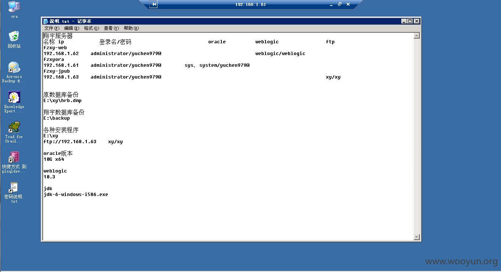The width and height of the screenshot is (501, 272).
Task: Click the ftp://192.168.1.63 address text
Action: (70, 142)
